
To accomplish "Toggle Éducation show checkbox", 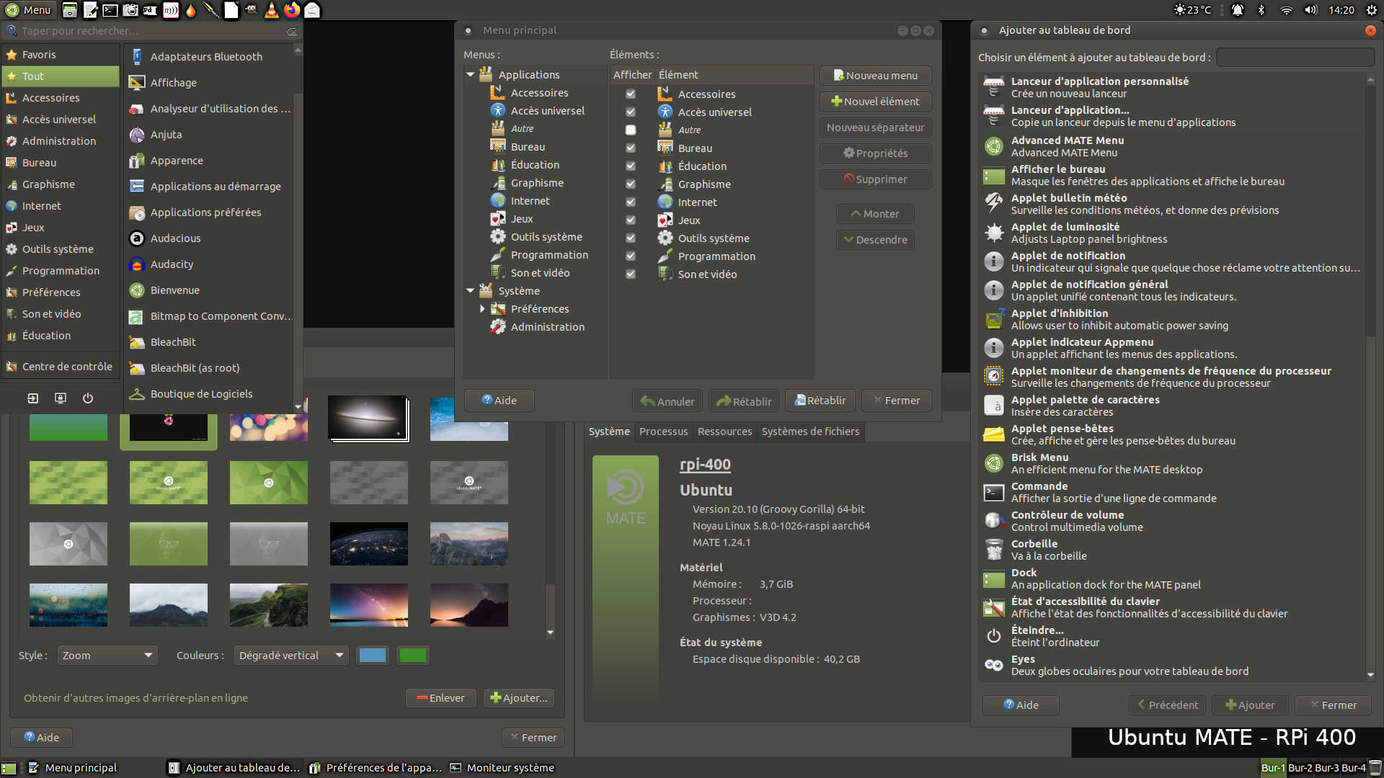I will click(631, 166).
